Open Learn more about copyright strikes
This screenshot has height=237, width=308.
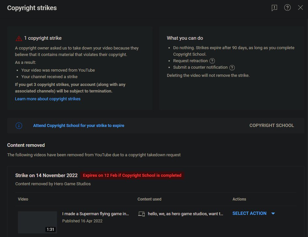click(x=48, y=99)
